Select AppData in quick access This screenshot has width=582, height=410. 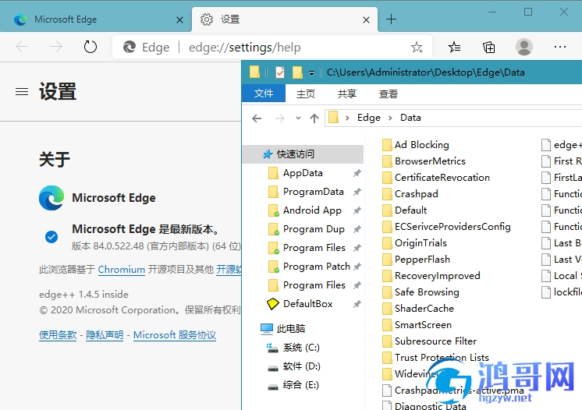(x=303, y=173)
